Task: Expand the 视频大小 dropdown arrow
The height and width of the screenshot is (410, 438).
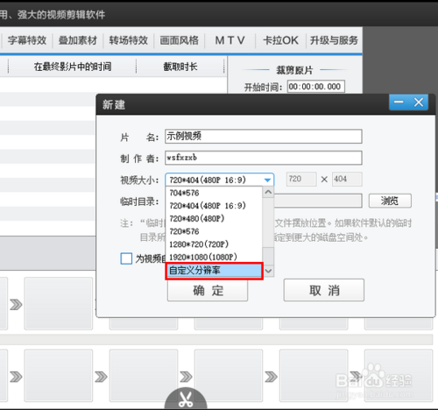Action: click(x=267, y=180)
